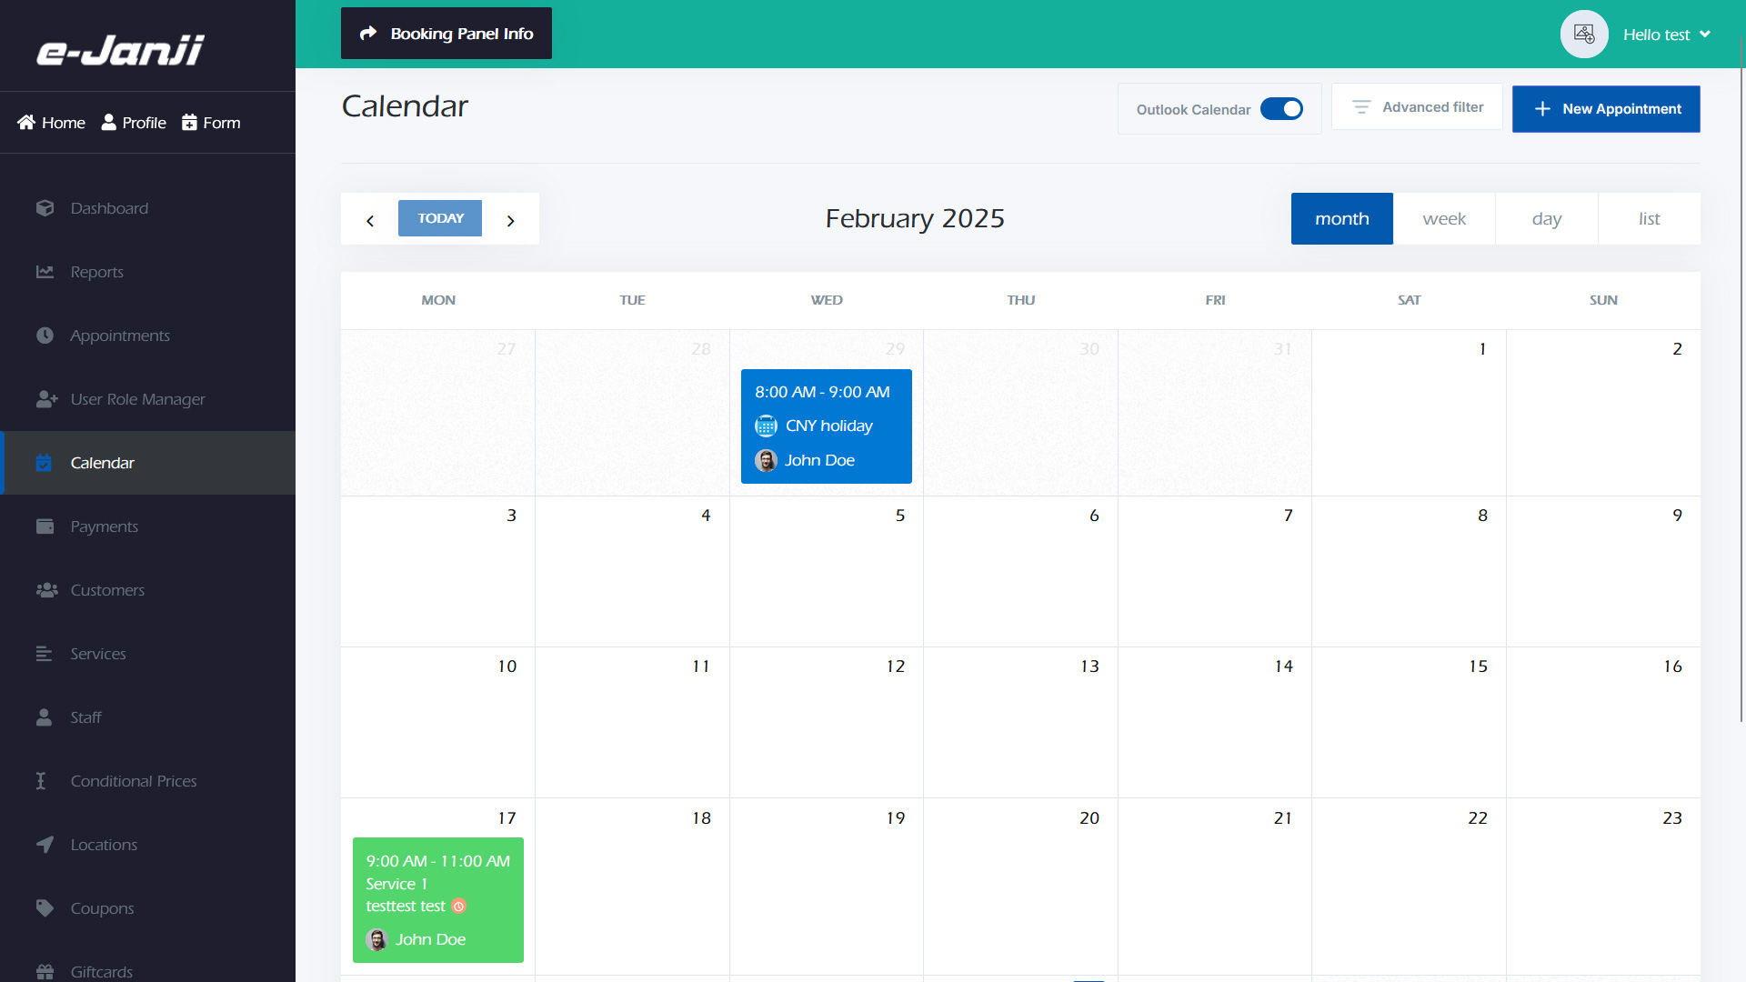The width and height of the screenshot is (1746, 982).
Task: Disable the Outlook Calendar switch
Action: click(1281, 109)
